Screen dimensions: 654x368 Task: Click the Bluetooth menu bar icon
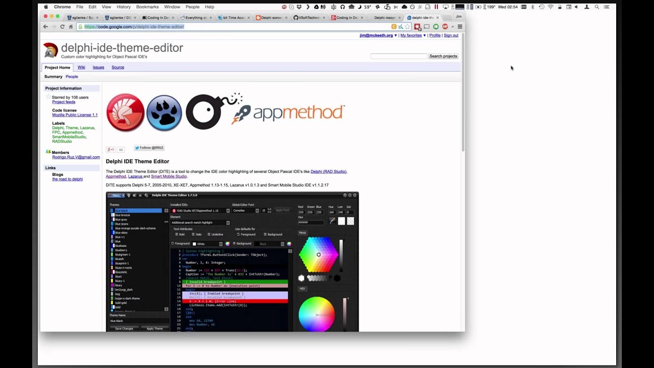pos(532,7)
